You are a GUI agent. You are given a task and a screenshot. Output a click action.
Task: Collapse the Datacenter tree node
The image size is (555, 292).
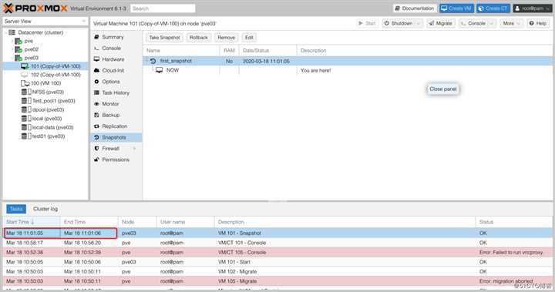[x=5, y=32]
